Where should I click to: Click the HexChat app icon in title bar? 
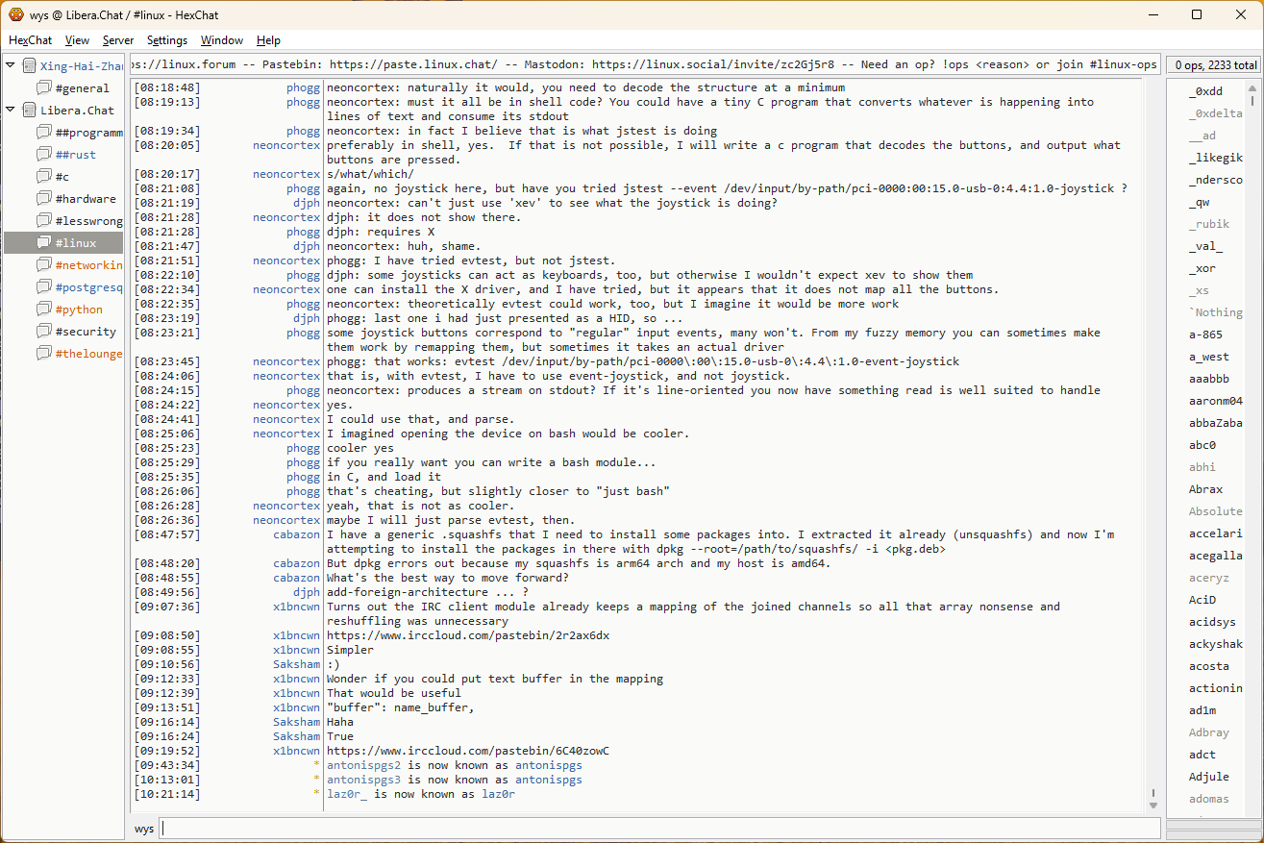[15, 14]
